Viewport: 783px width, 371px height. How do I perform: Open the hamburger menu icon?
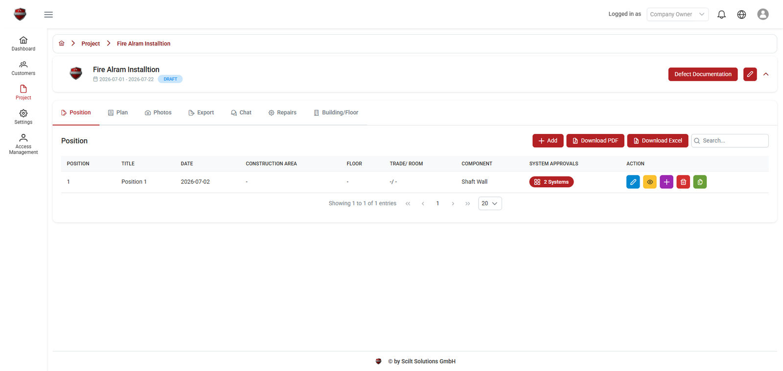(x=48, y=15)
